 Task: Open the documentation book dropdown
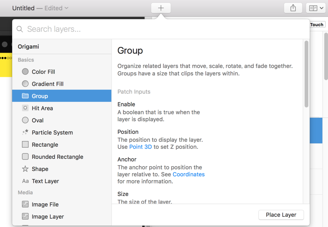coord(316,8)
